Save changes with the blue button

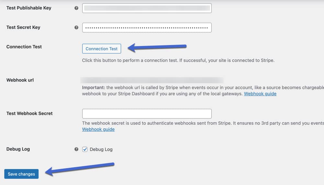click(x=21, y=174)
